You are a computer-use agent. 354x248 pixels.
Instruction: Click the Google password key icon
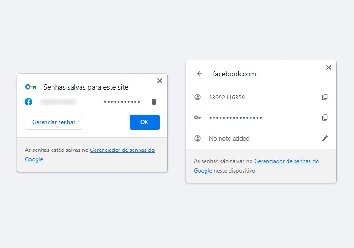[30, 87]
